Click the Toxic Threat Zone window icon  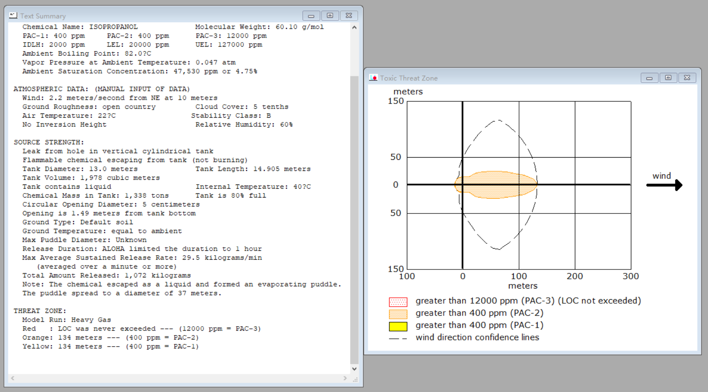pos(373,78)
